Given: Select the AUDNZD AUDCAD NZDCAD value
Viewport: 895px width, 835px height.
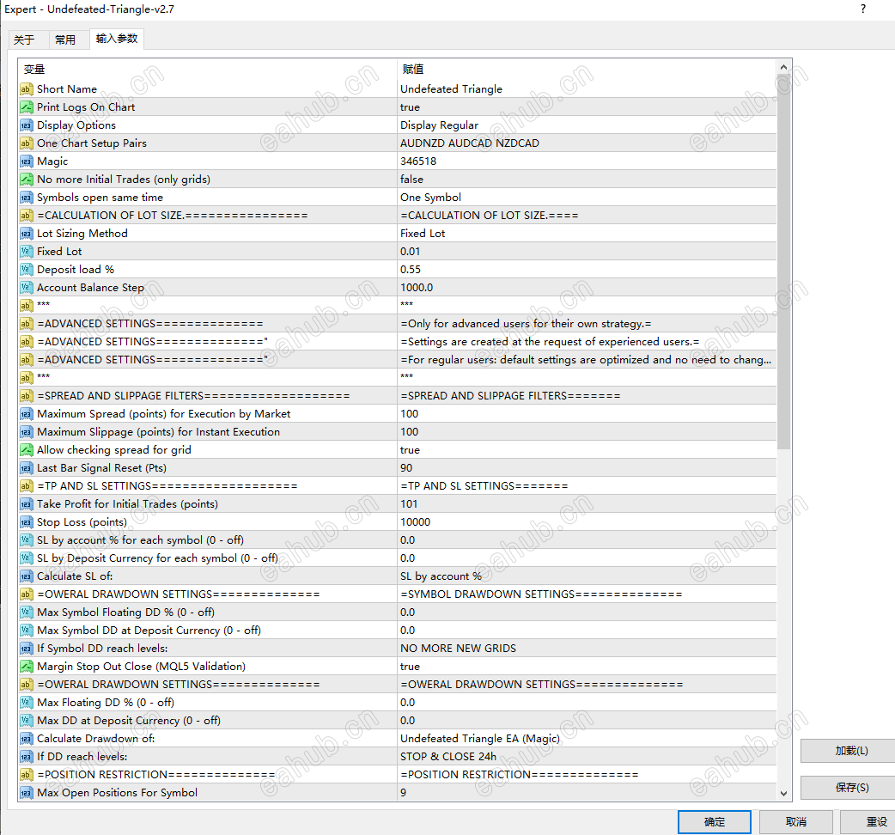Looking at the screenshot, I should (x=587, y=143).
